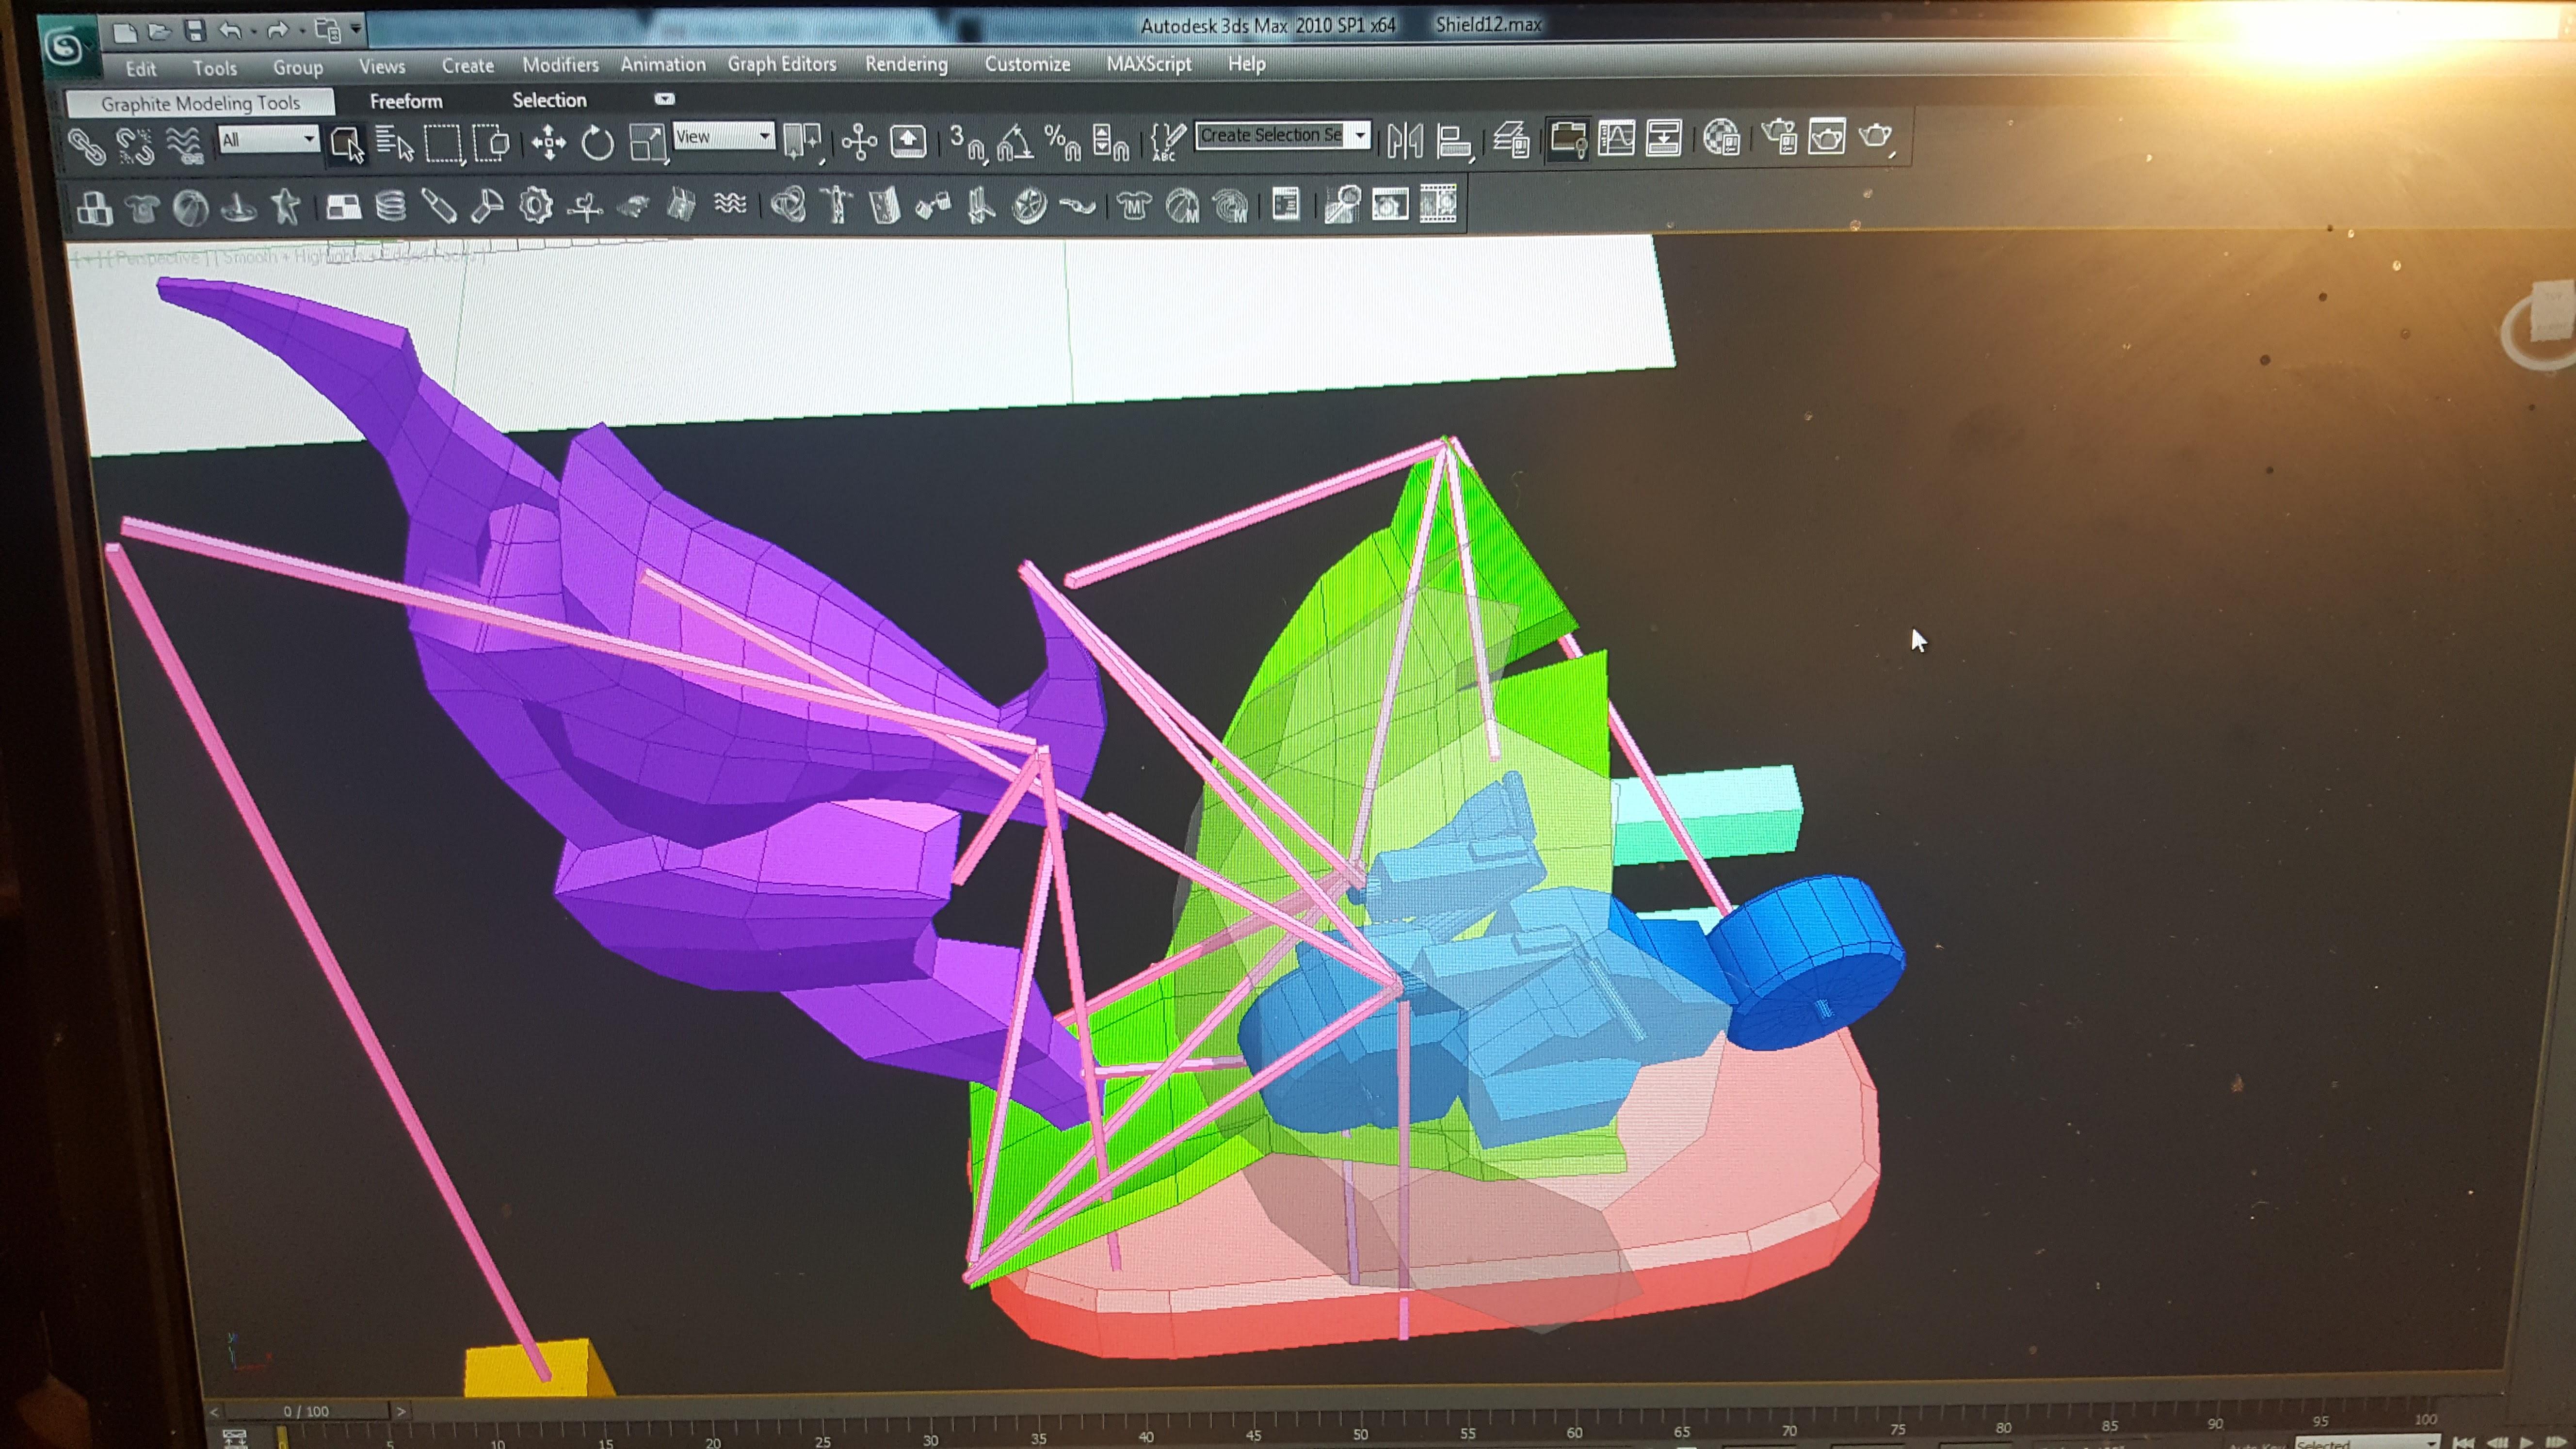The width and height of the screenshot is (2576, 1449).
Task: Open the Material Editor checkered sphere icon
Action: point(1721,137)
